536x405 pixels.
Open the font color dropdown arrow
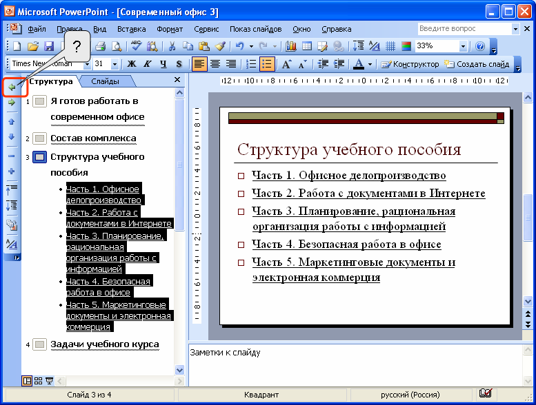tap(370, 64)
